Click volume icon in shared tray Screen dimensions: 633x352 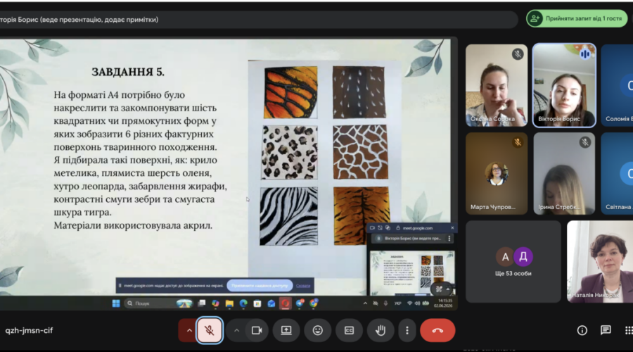417,303
